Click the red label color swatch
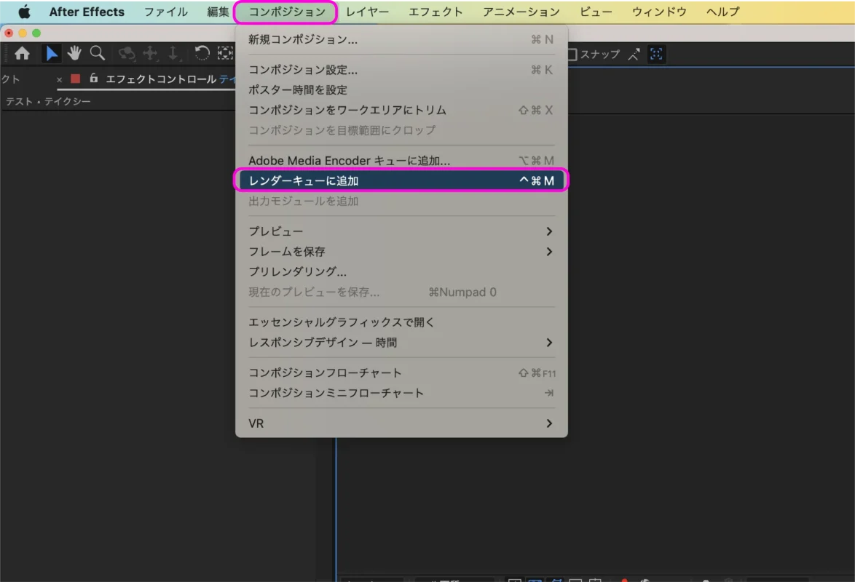This screenshot has height=582, width=855. (x=75, y=79)
